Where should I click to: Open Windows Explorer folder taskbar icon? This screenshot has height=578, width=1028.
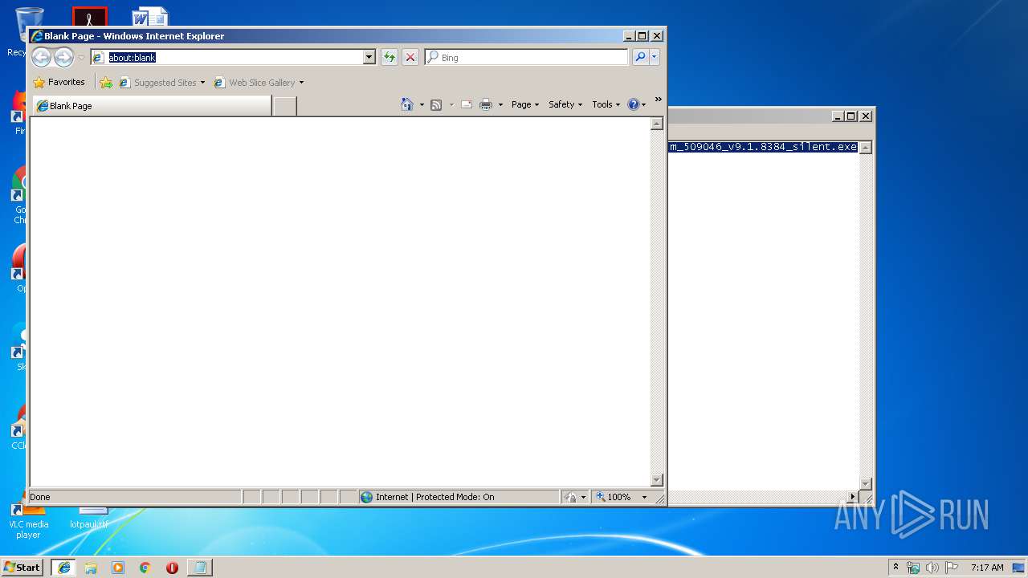[91, 567]
